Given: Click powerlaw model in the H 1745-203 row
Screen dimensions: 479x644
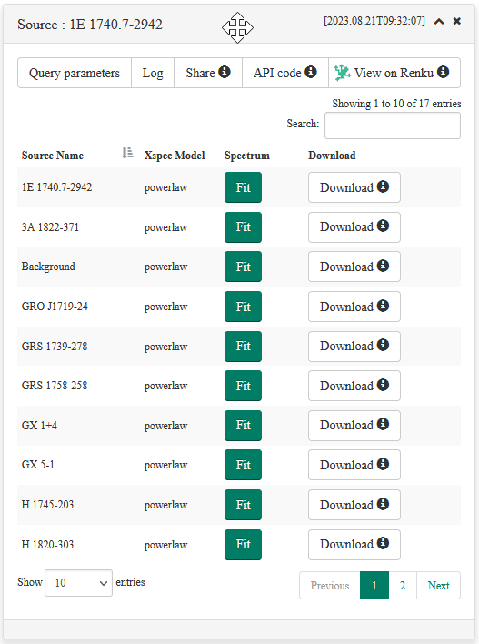Looking at the screenshot, I should tap(165, 505).
